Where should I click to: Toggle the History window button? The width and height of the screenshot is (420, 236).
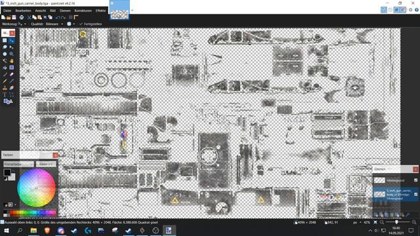pos(390,10)
